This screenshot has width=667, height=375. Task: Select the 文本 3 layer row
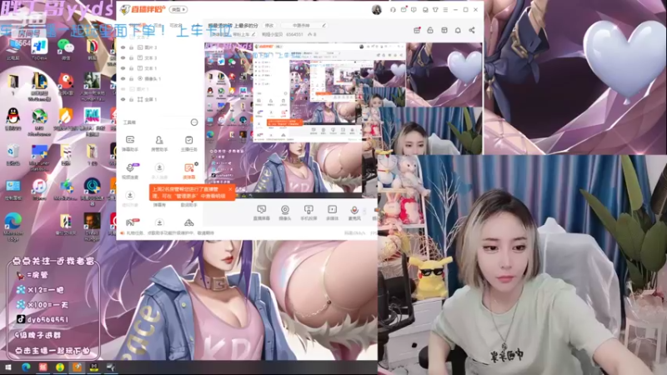pos(160,57)
